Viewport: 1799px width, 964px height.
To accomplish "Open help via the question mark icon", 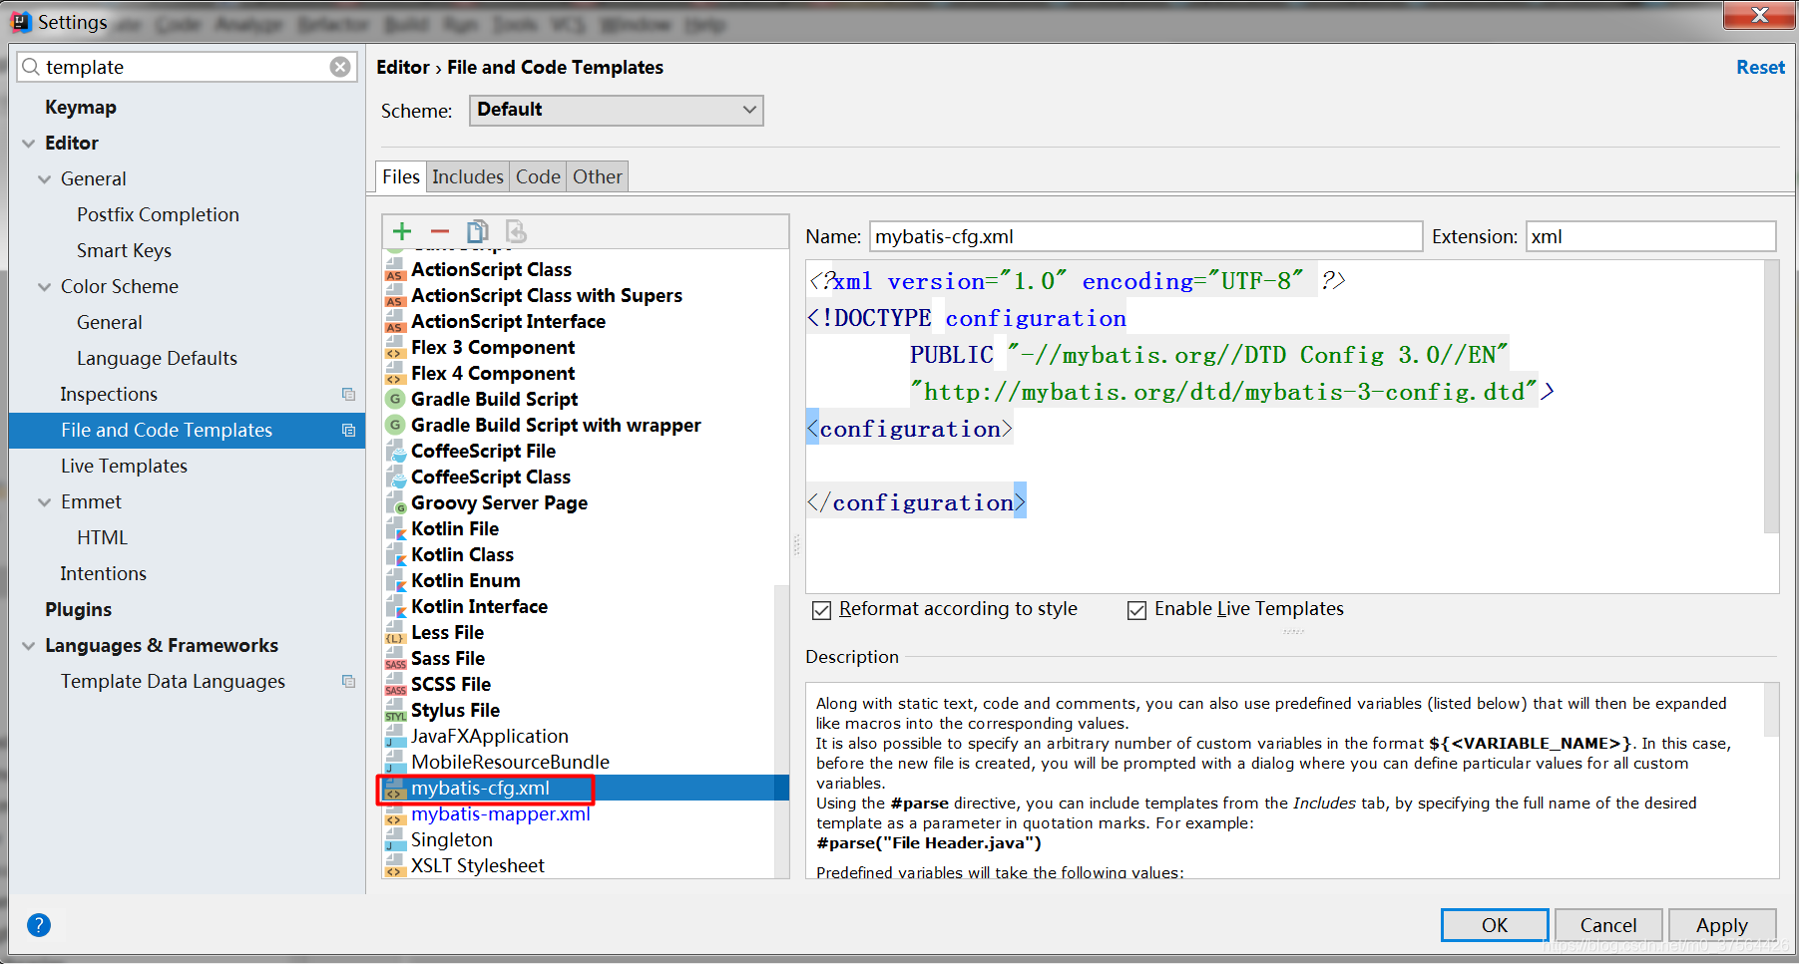I will [x=39, y=925].
